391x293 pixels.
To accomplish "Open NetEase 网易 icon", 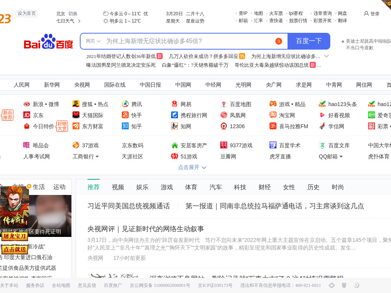I will tap(174, 104).
